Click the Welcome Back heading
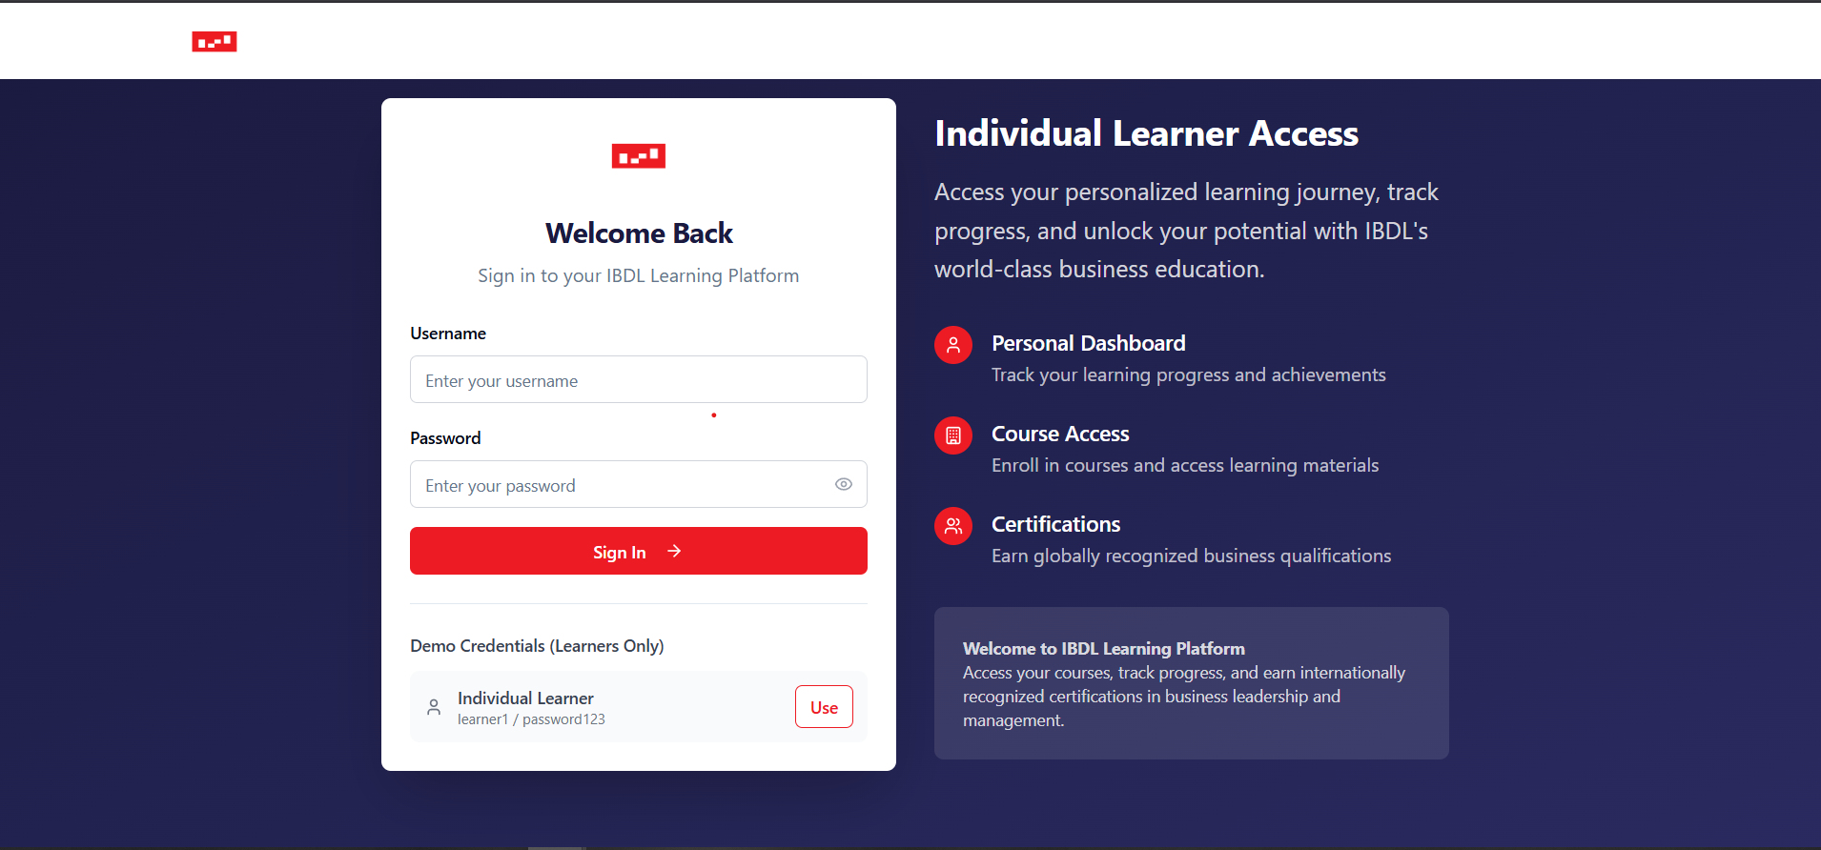The height and width of the screenshot is (850, 1821). click(638, 233)
